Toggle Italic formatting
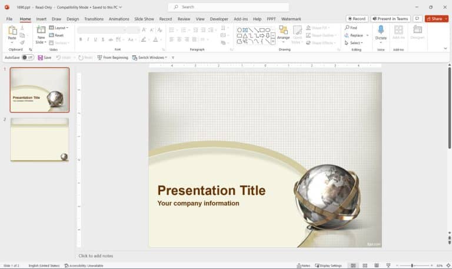The width and height of the screenshot is (452, 269). point(88,39)
